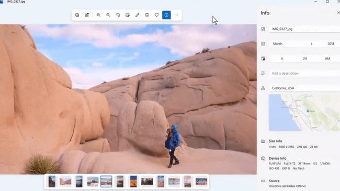The image size is (340, 191).
Task: Open the last filmstrip thumbnail, blue and red
Action: (x=201, y=181)
